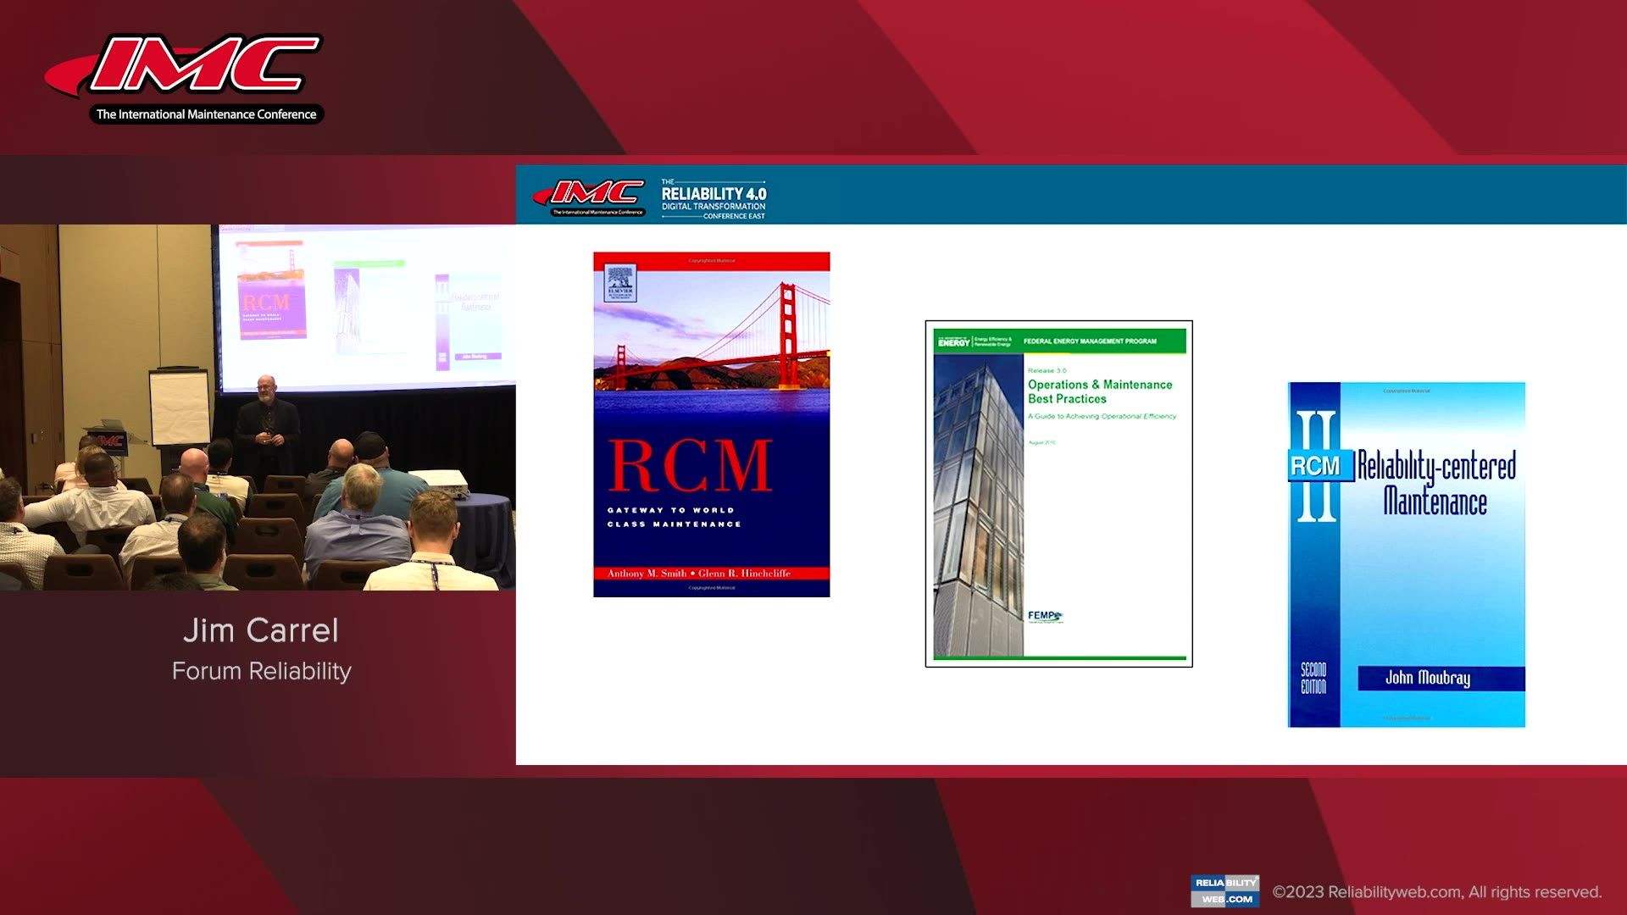The width and height of the screenshot is (1627, 915).
Task: Select the U.S. Department of Energy logo
Action: pos(955,339)
